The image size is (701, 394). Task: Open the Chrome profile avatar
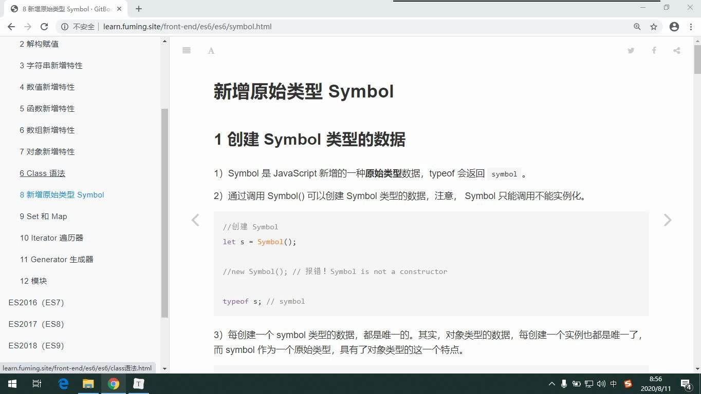coord(674,27)
